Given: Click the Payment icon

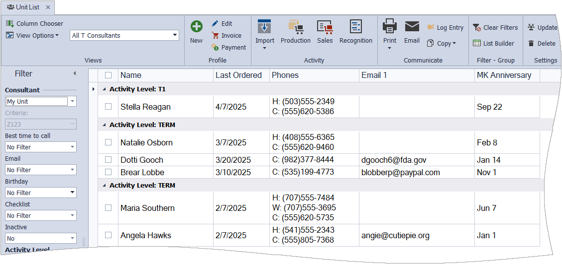Looking at the screenshot, I should pyautogui.click(x=216, y=48).
